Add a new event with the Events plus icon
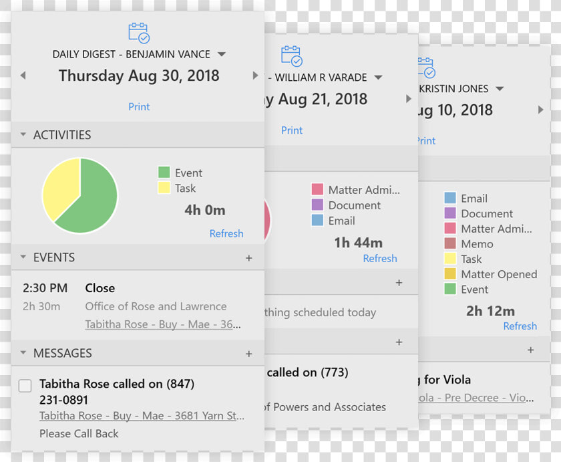Viewport: 561px width, 462px height. (249, 258)
